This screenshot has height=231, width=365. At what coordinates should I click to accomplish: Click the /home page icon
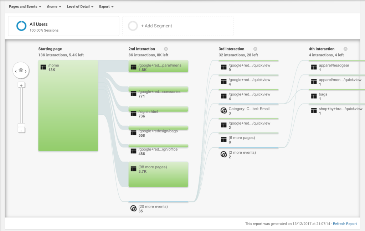(43, 67)
